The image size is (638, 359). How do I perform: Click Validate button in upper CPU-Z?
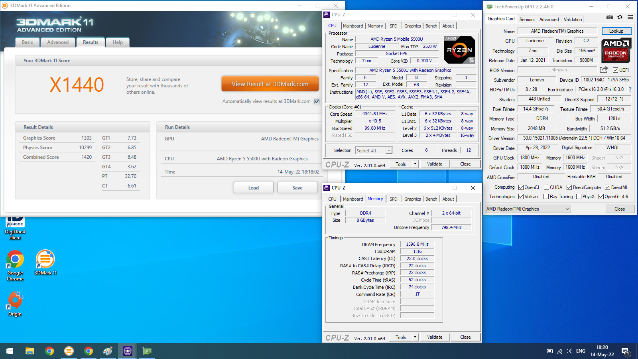435,164
